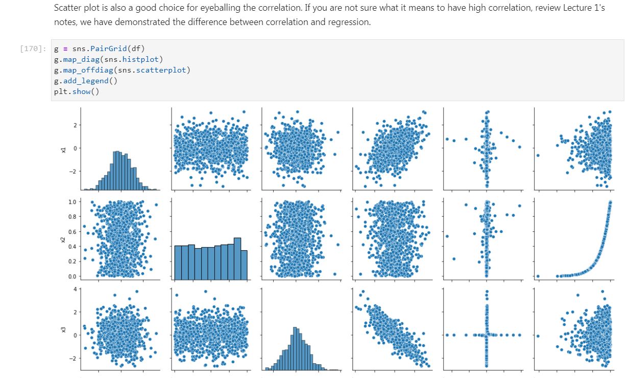Click the cell execution prompt [170]

click(x=34, y=49)
